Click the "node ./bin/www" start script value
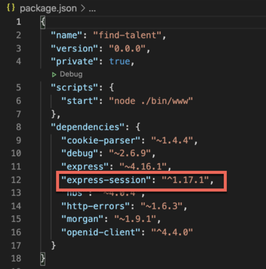The width and height of the screenshot is (266, 269). click(151, 101)
